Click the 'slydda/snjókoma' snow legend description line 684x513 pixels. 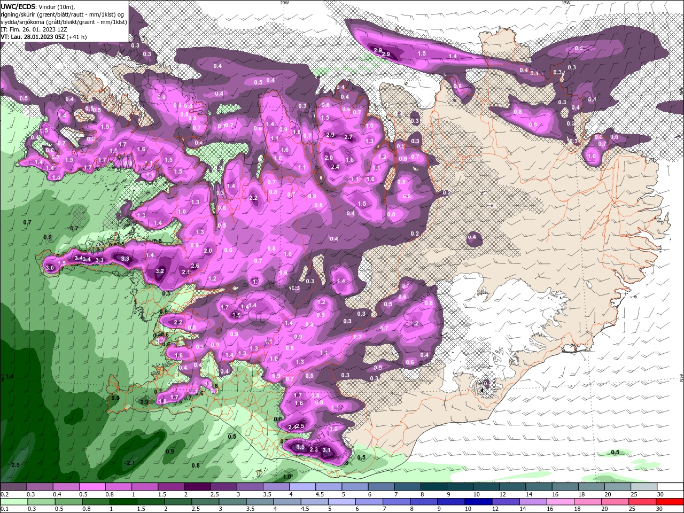(x=64, y=22)
